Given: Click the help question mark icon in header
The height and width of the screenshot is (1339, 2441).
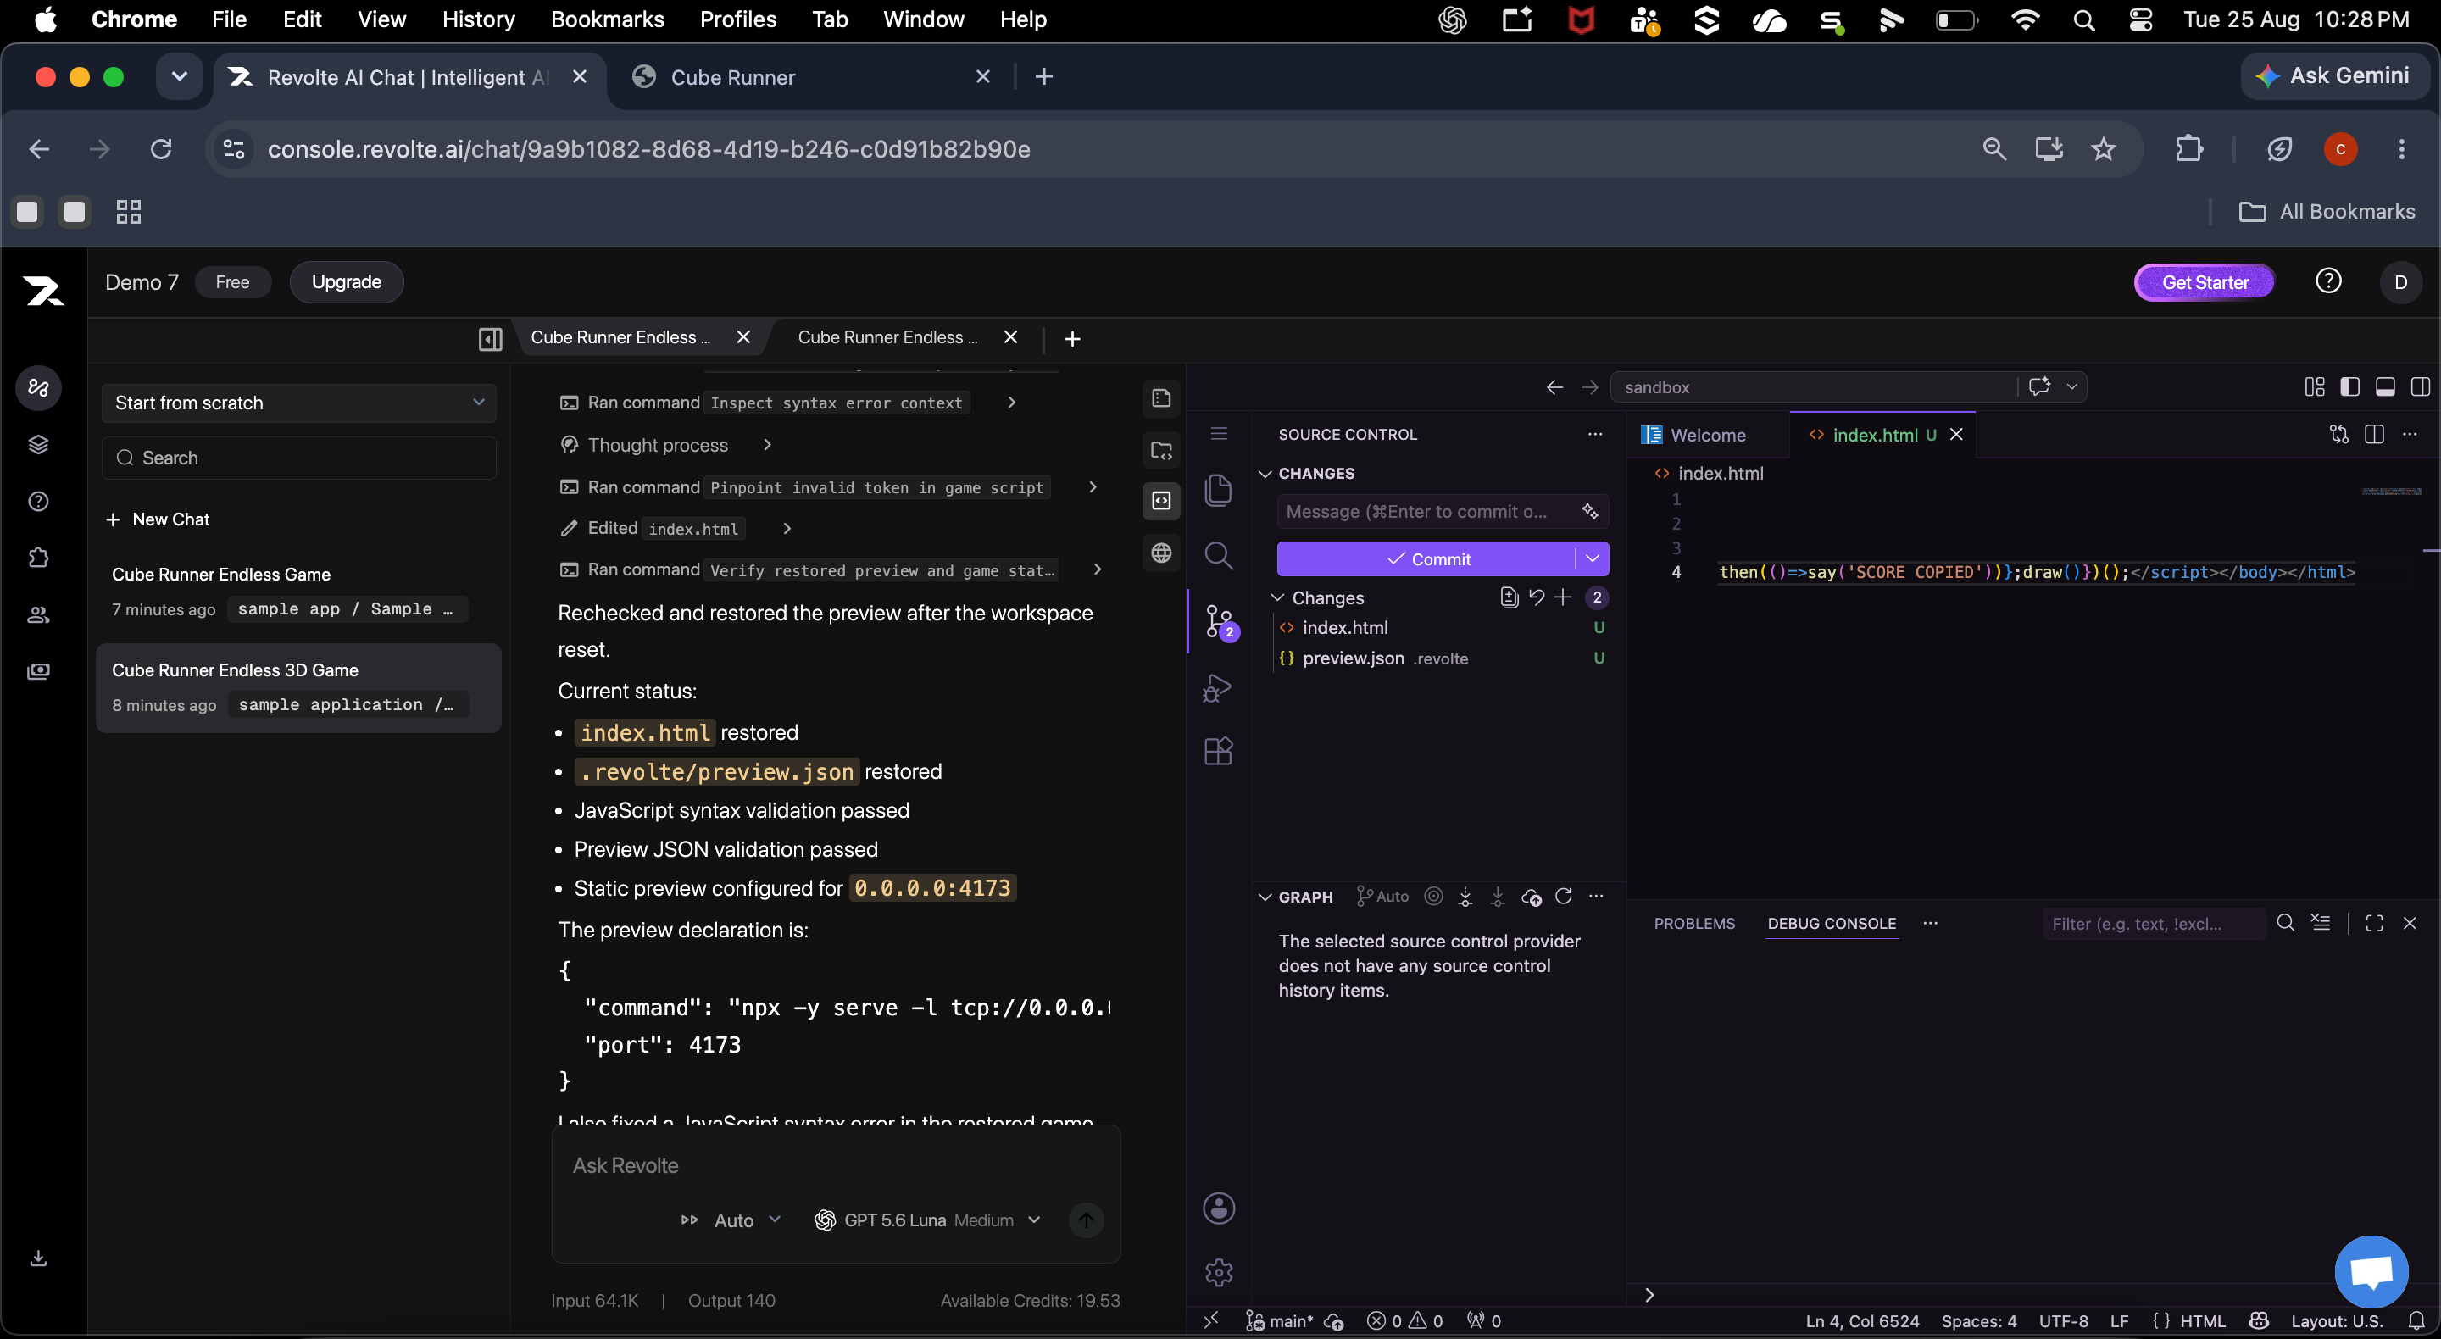Looking at the screenshot, I should point(2328,281).
